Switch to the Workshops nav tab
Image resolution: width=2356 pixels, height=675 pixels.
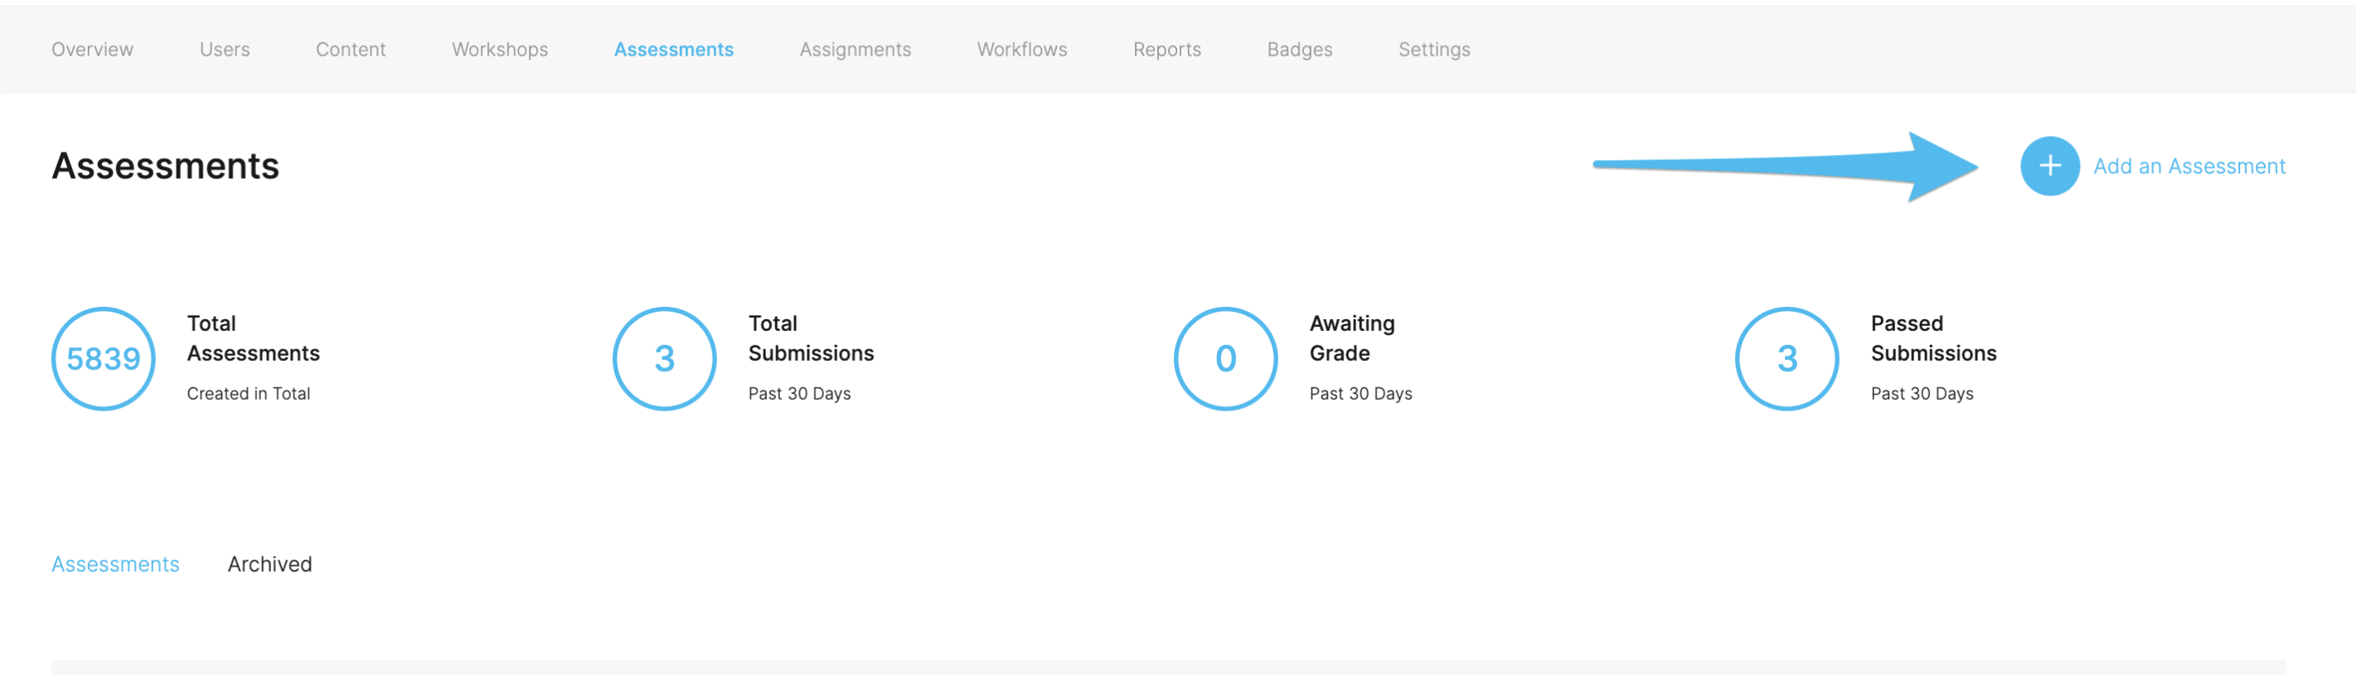(499, 50)
